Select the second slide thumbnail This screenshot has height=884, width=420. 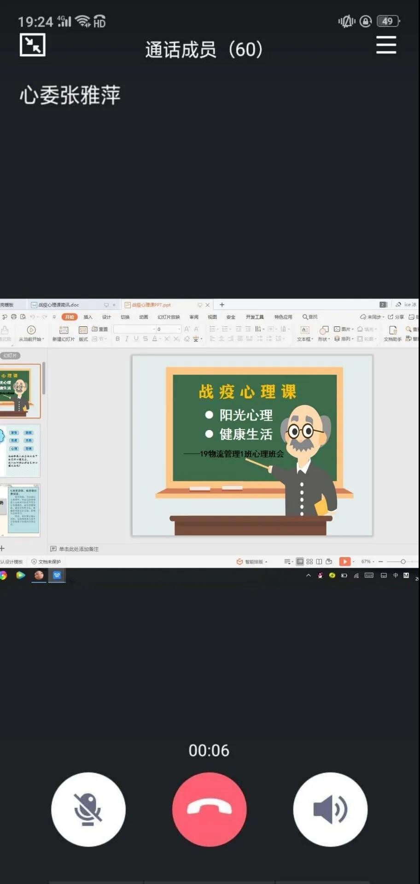pos(21,450)
